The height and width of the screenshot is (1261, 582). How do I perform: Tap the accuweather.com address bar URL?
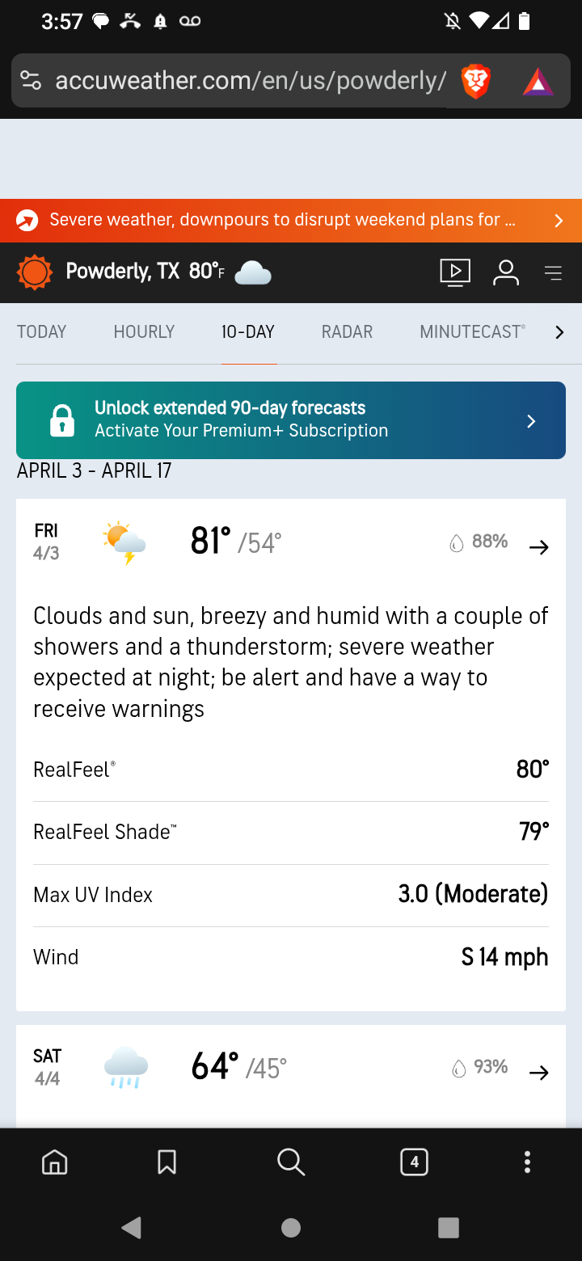pyautogui.click(x=251, y=81)
